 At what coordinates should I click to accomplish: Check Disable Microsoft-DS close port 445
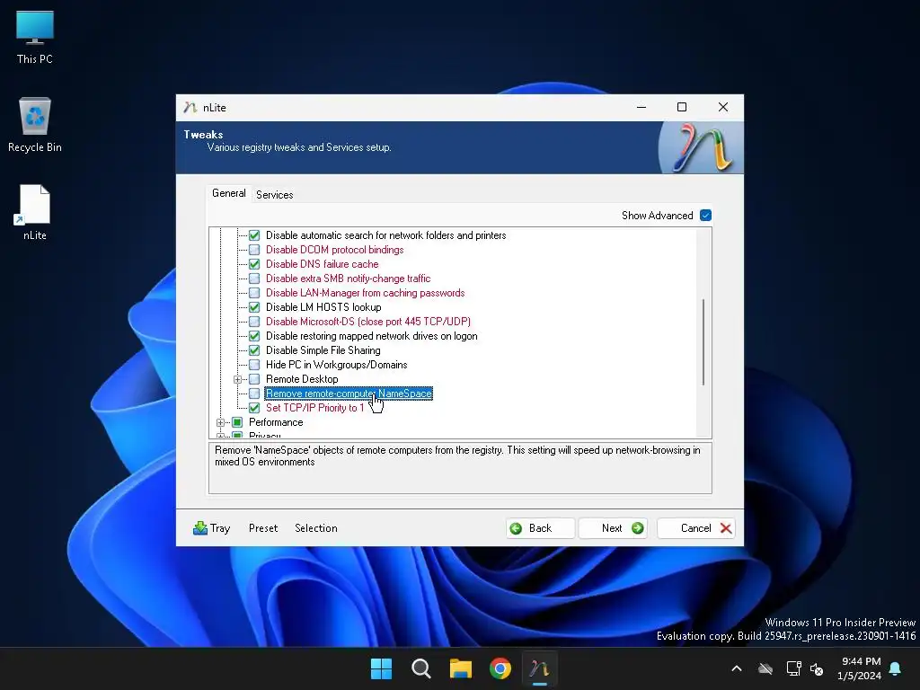tap(254, 322)
